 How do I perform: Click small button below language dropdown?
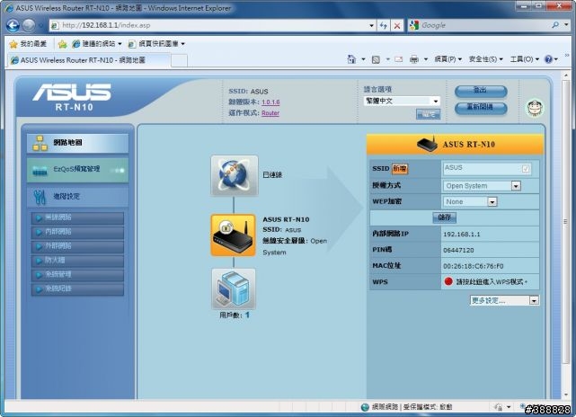pos(428,114)
